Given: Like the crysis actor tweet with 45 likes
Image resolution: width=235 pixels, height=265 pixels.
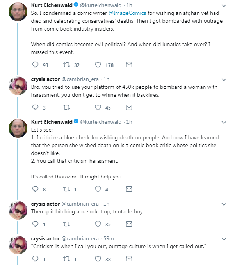Looking at the screenshot, I should (x=98, y=107).
